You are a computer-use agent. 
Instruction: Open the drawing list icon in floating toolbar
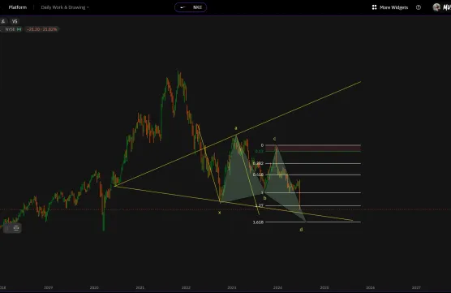(16, 228)
